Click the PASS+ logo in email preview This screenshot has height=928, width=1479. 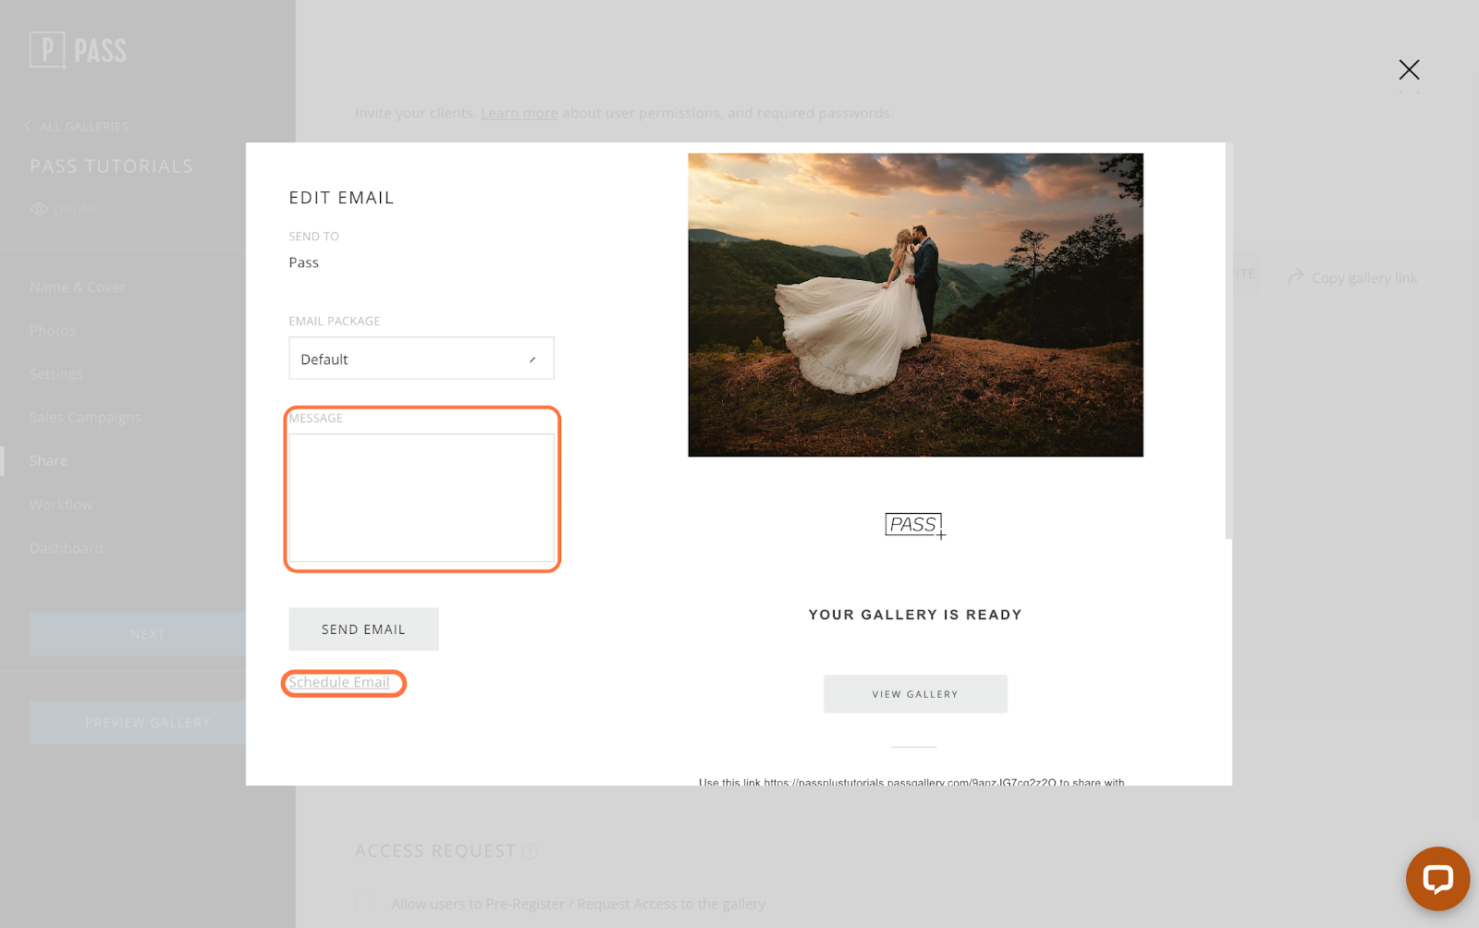pyautogui.click(x=915, y=525)
